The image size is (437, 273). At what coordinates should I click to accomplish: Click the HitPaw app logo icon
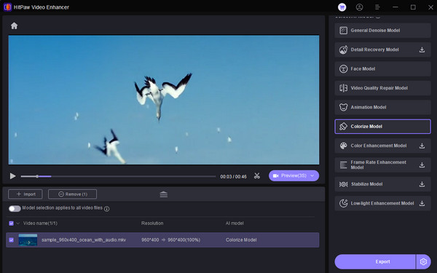click(7, 7)
